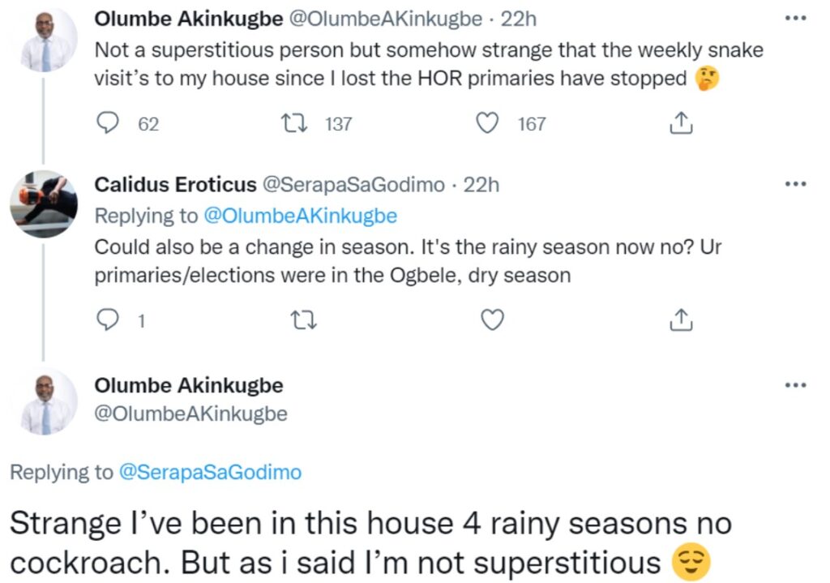The image size is (830, 583).
Task: Retweet Calidus Eroticus's rainy season reply
Action: pyautogui.click(x=303, y=321)
